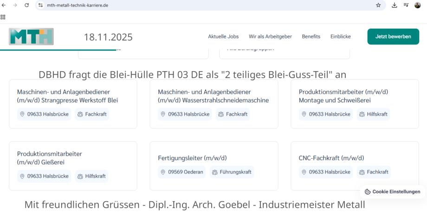Click the MTH logo

31,37
